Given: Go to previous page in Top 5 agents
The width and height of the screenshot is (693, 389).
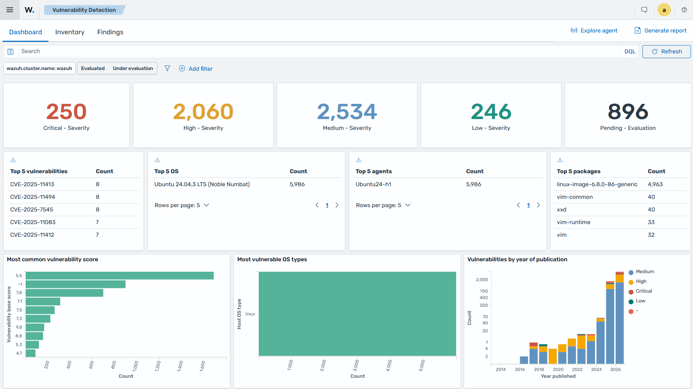Looking at the screenshot, I should 518,205.
